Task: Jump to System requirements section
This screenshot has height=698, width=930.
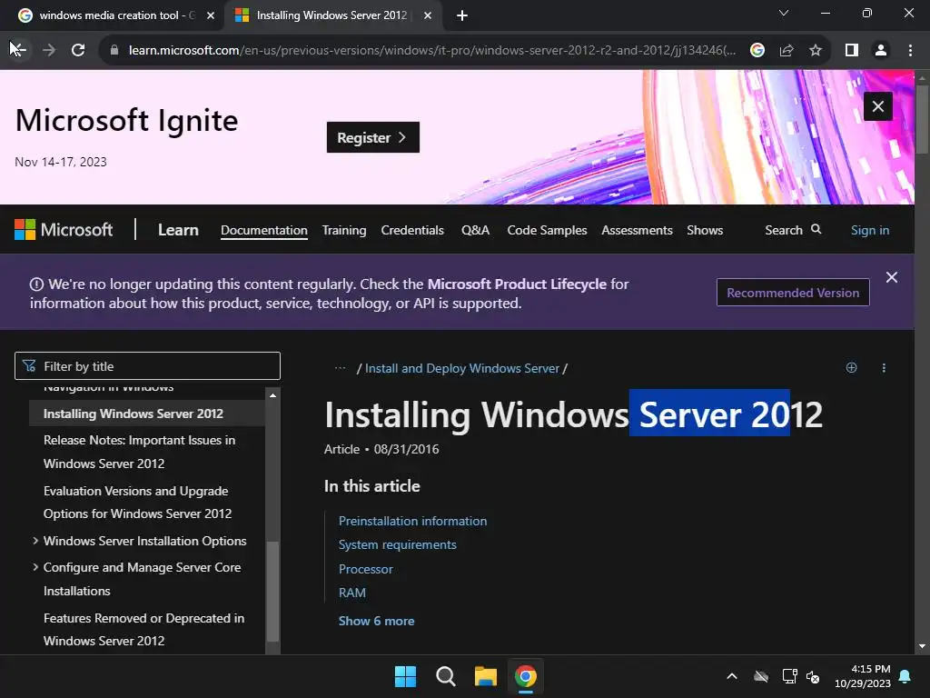Action: [x=398, y=545]
